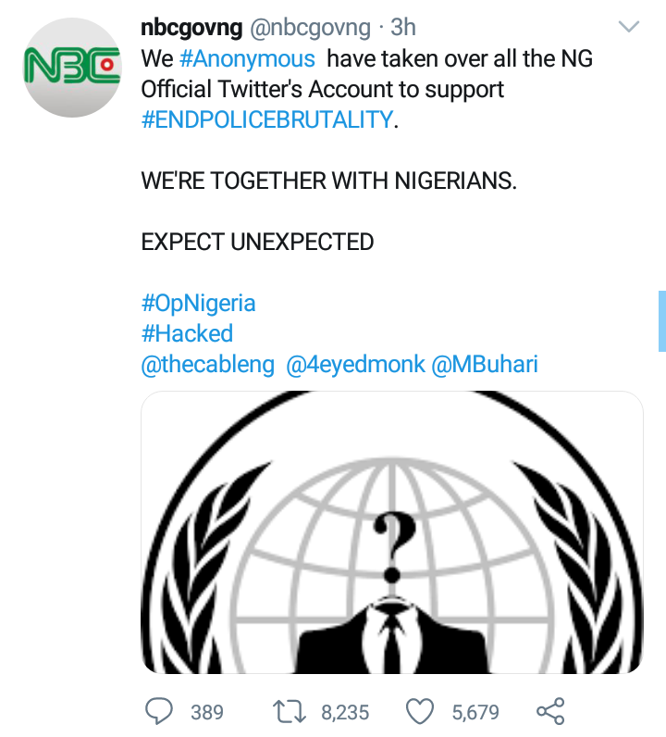
Task: Follow the #OpNigeria hashtag link
Action: 198,303
